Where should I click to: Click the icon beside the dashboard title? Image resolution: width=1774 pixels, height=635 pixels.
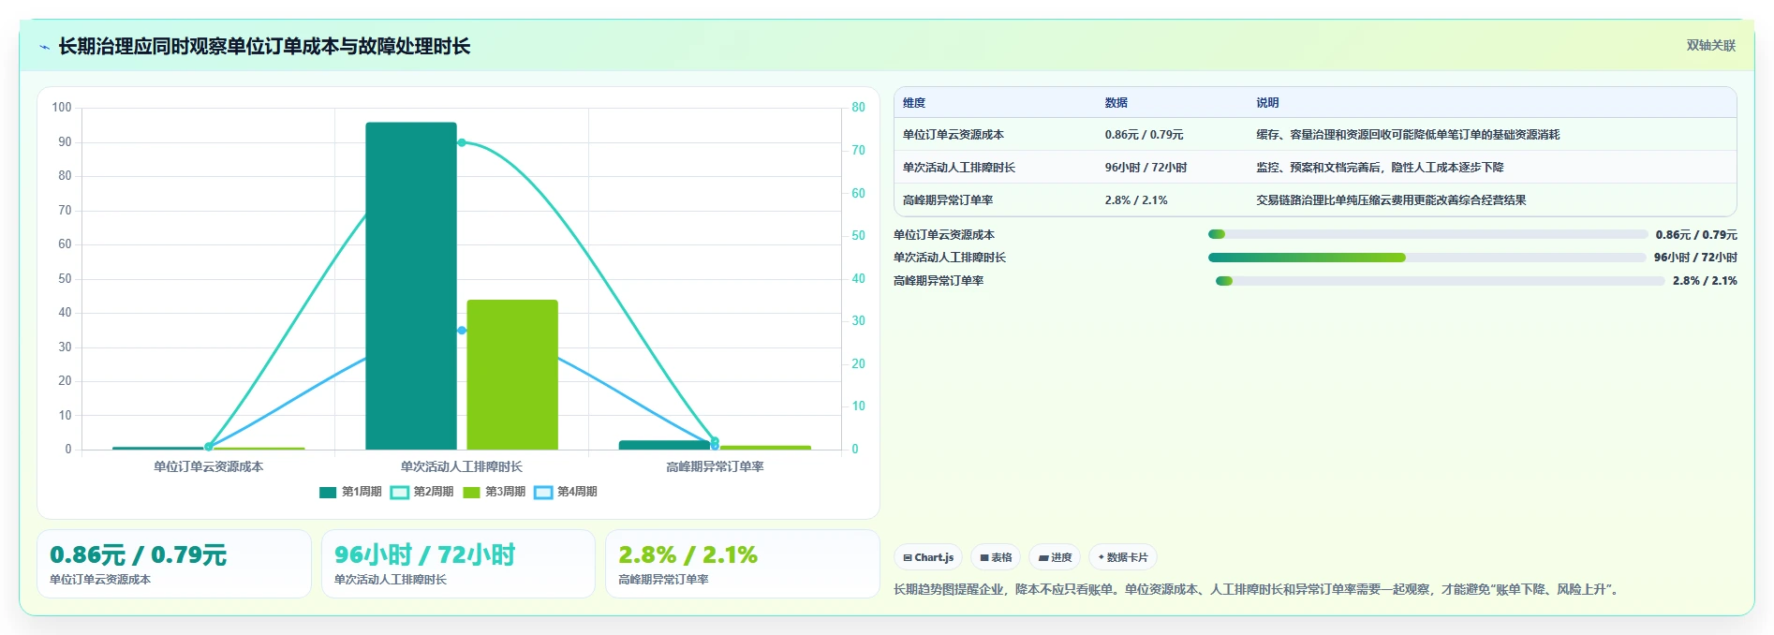(x=44, y=47)
